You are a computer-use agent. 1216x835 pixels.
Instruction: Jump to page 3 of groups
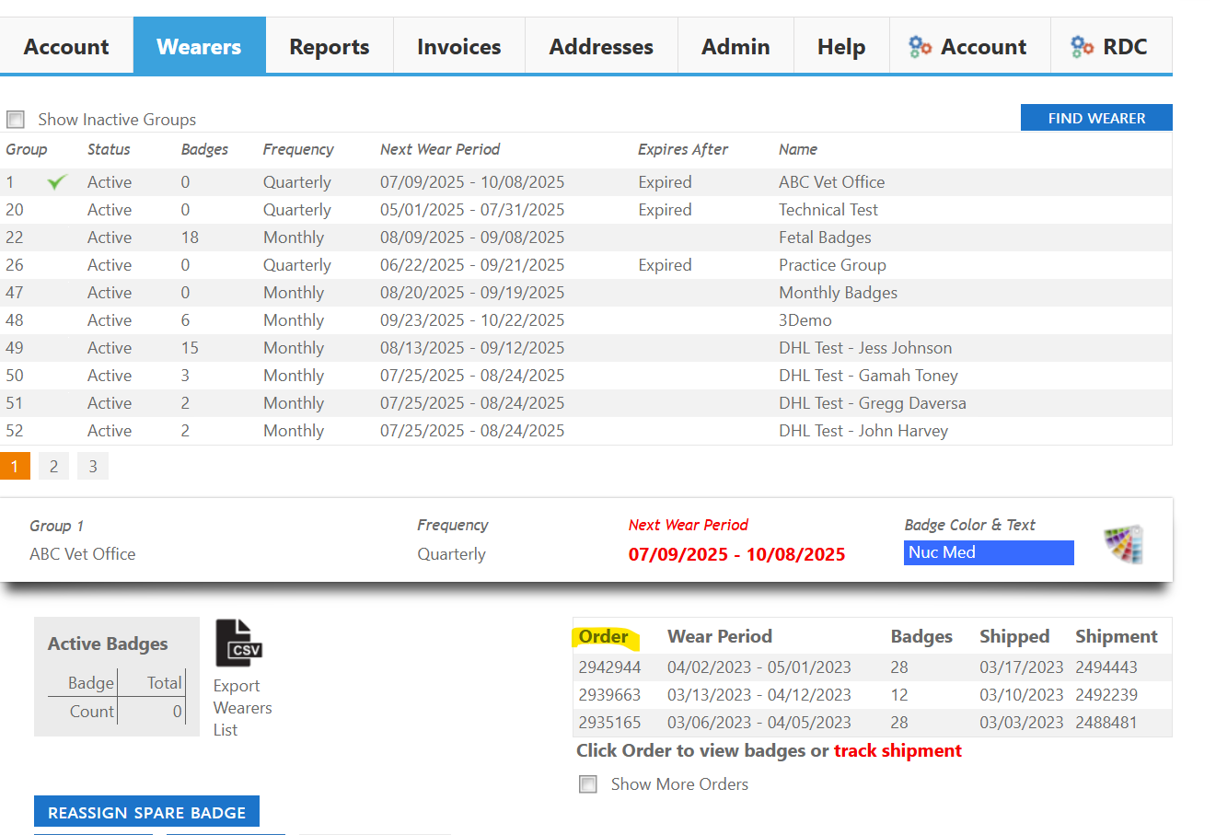93,467
